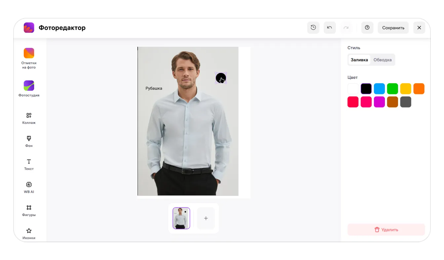Click the Сохранить button

pyautogui.click(x=393, y=28)
